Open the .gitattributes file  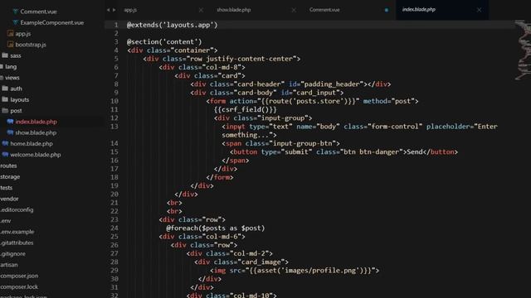point(17,243)
